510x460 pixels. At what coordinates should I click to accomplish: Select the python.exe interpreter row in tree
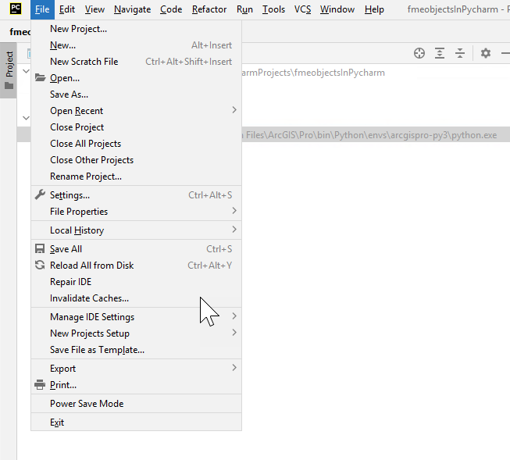[x=375, y=135]
